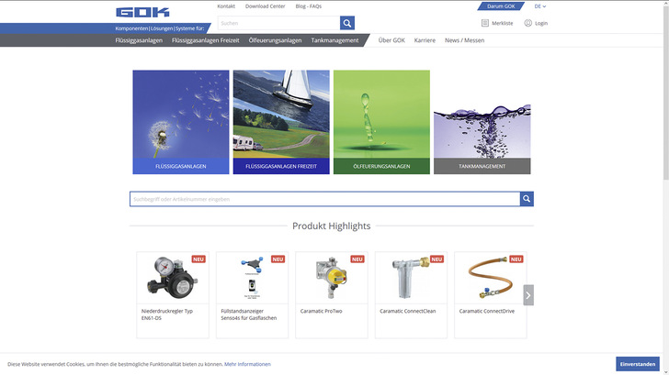669x375 pixels.
Task: Click the Caramatic ConnectDrive hose image
Action: pos(490,277)
